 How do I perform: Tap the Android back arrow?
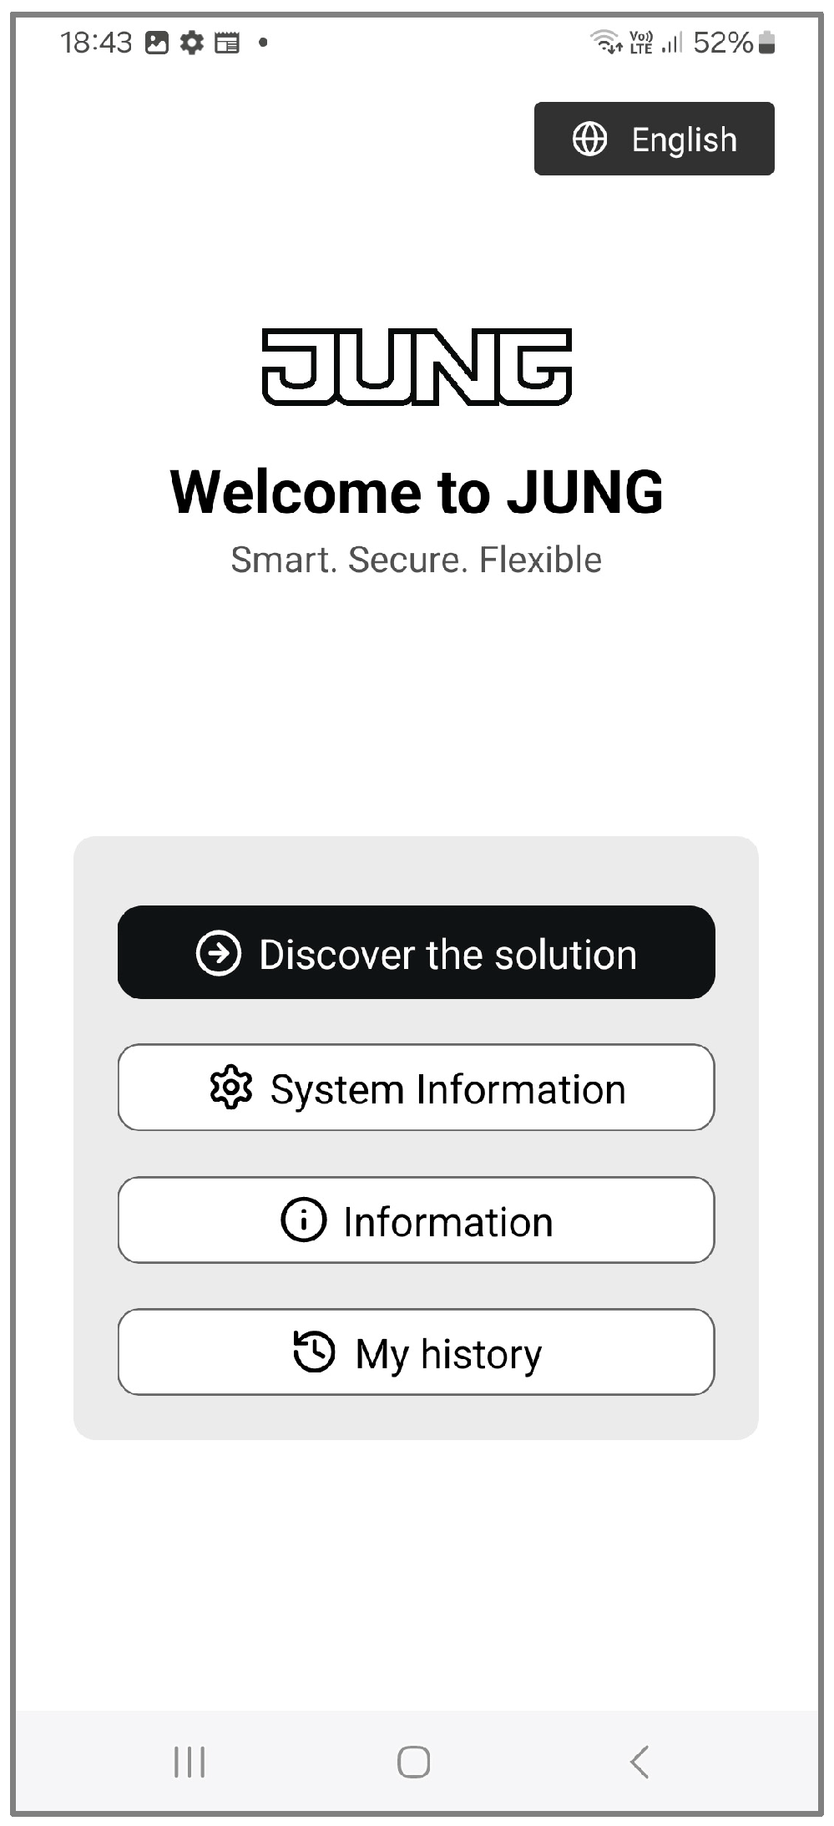[639, 1763]
